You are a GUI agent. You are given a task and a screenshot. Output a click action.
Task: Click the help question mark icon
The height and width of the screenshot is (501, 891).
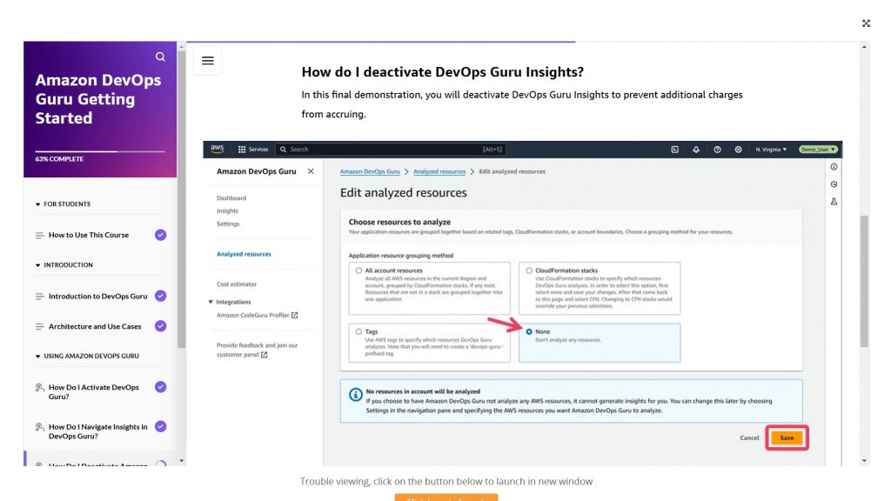pyautogui.click(x=719, y=149)
